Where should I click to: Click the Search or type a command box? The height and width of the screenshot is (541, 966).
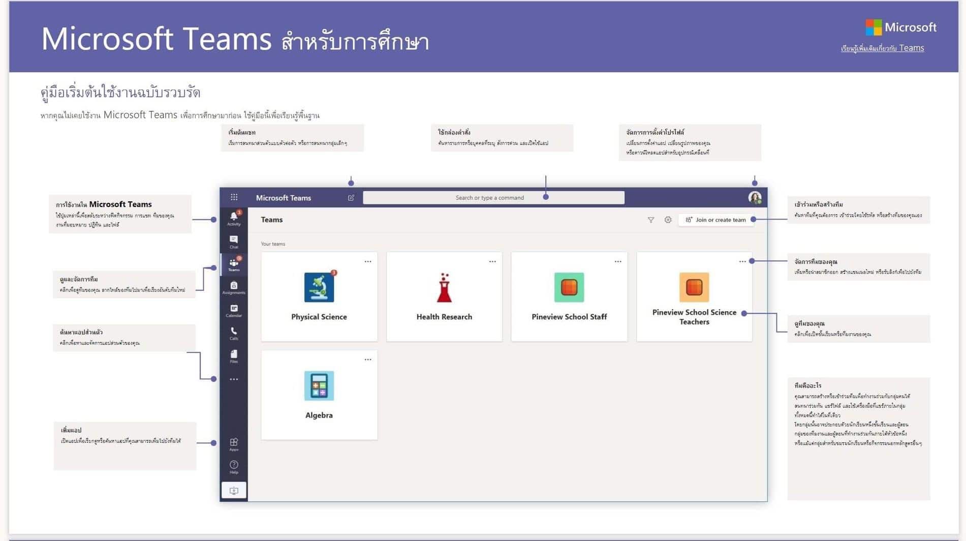[493, 198]
